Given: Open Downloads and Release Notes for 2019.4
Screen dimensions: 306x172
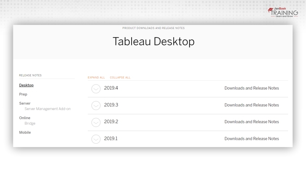Looking at the screenshot, I should 252,88.
